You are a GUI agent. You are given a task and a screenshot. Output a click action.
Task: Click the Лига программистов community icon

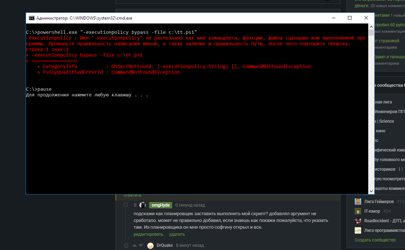point(358,230)
